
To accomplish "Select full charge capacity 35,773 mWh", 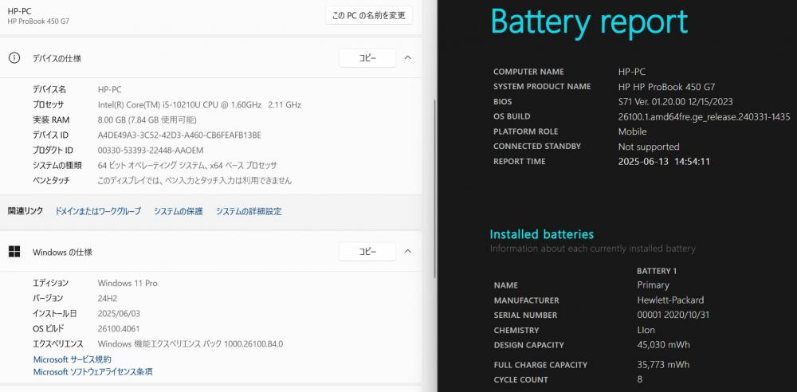I will (664, 365).
